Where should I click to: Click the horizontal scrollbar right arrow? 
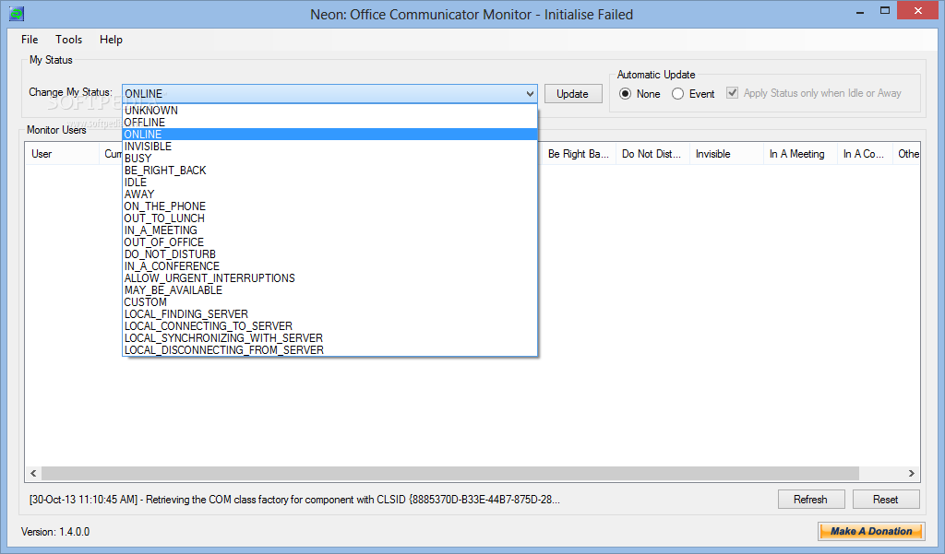912,473
